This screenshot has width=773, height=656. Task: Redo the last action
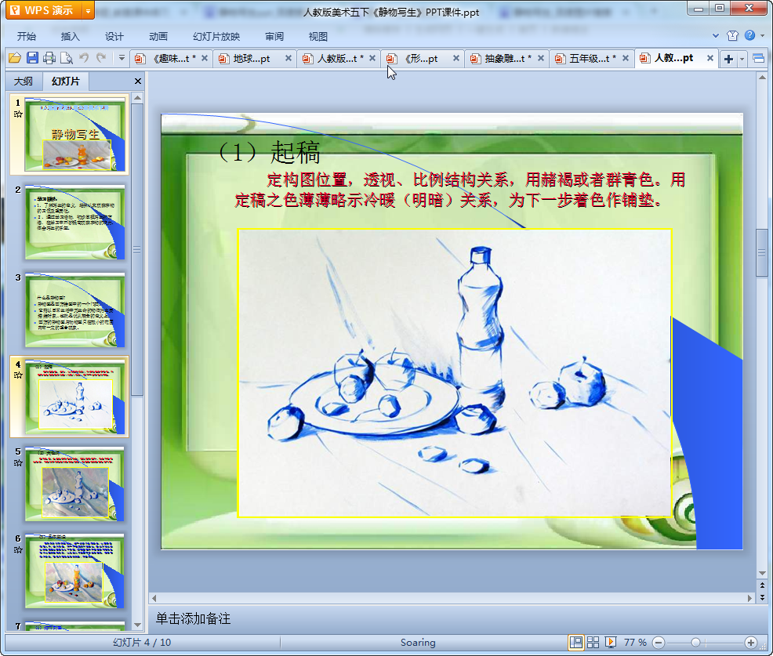click(101, 58)
